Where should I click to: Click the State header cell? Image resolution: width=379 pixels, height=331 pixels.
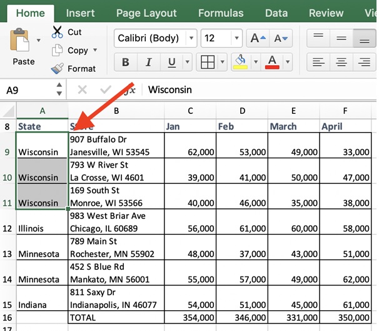[x=43, y=126]
